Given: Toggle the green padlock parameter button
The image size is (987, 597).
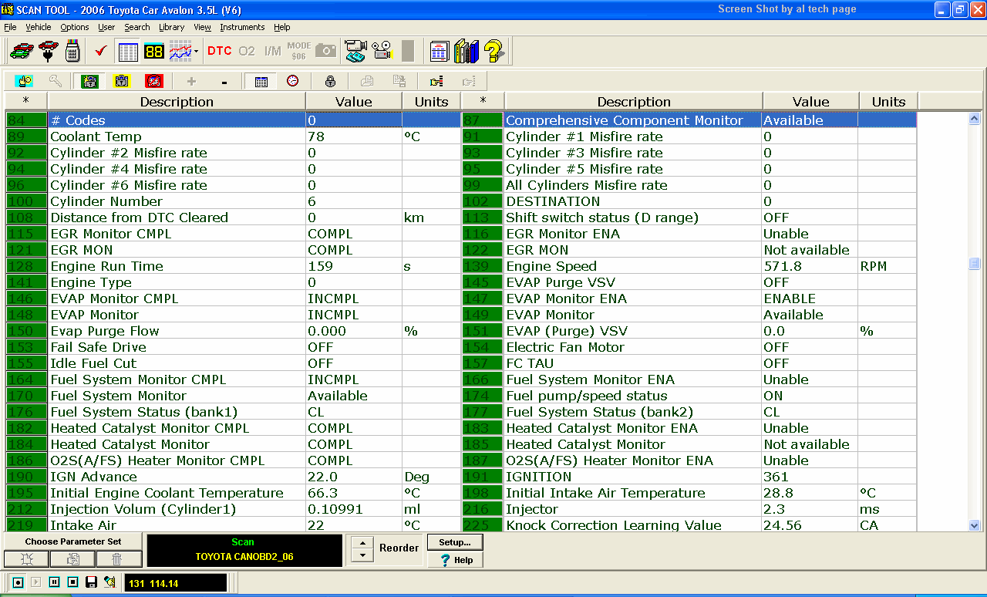Looking at the screenshot, I should coord(90,81).
